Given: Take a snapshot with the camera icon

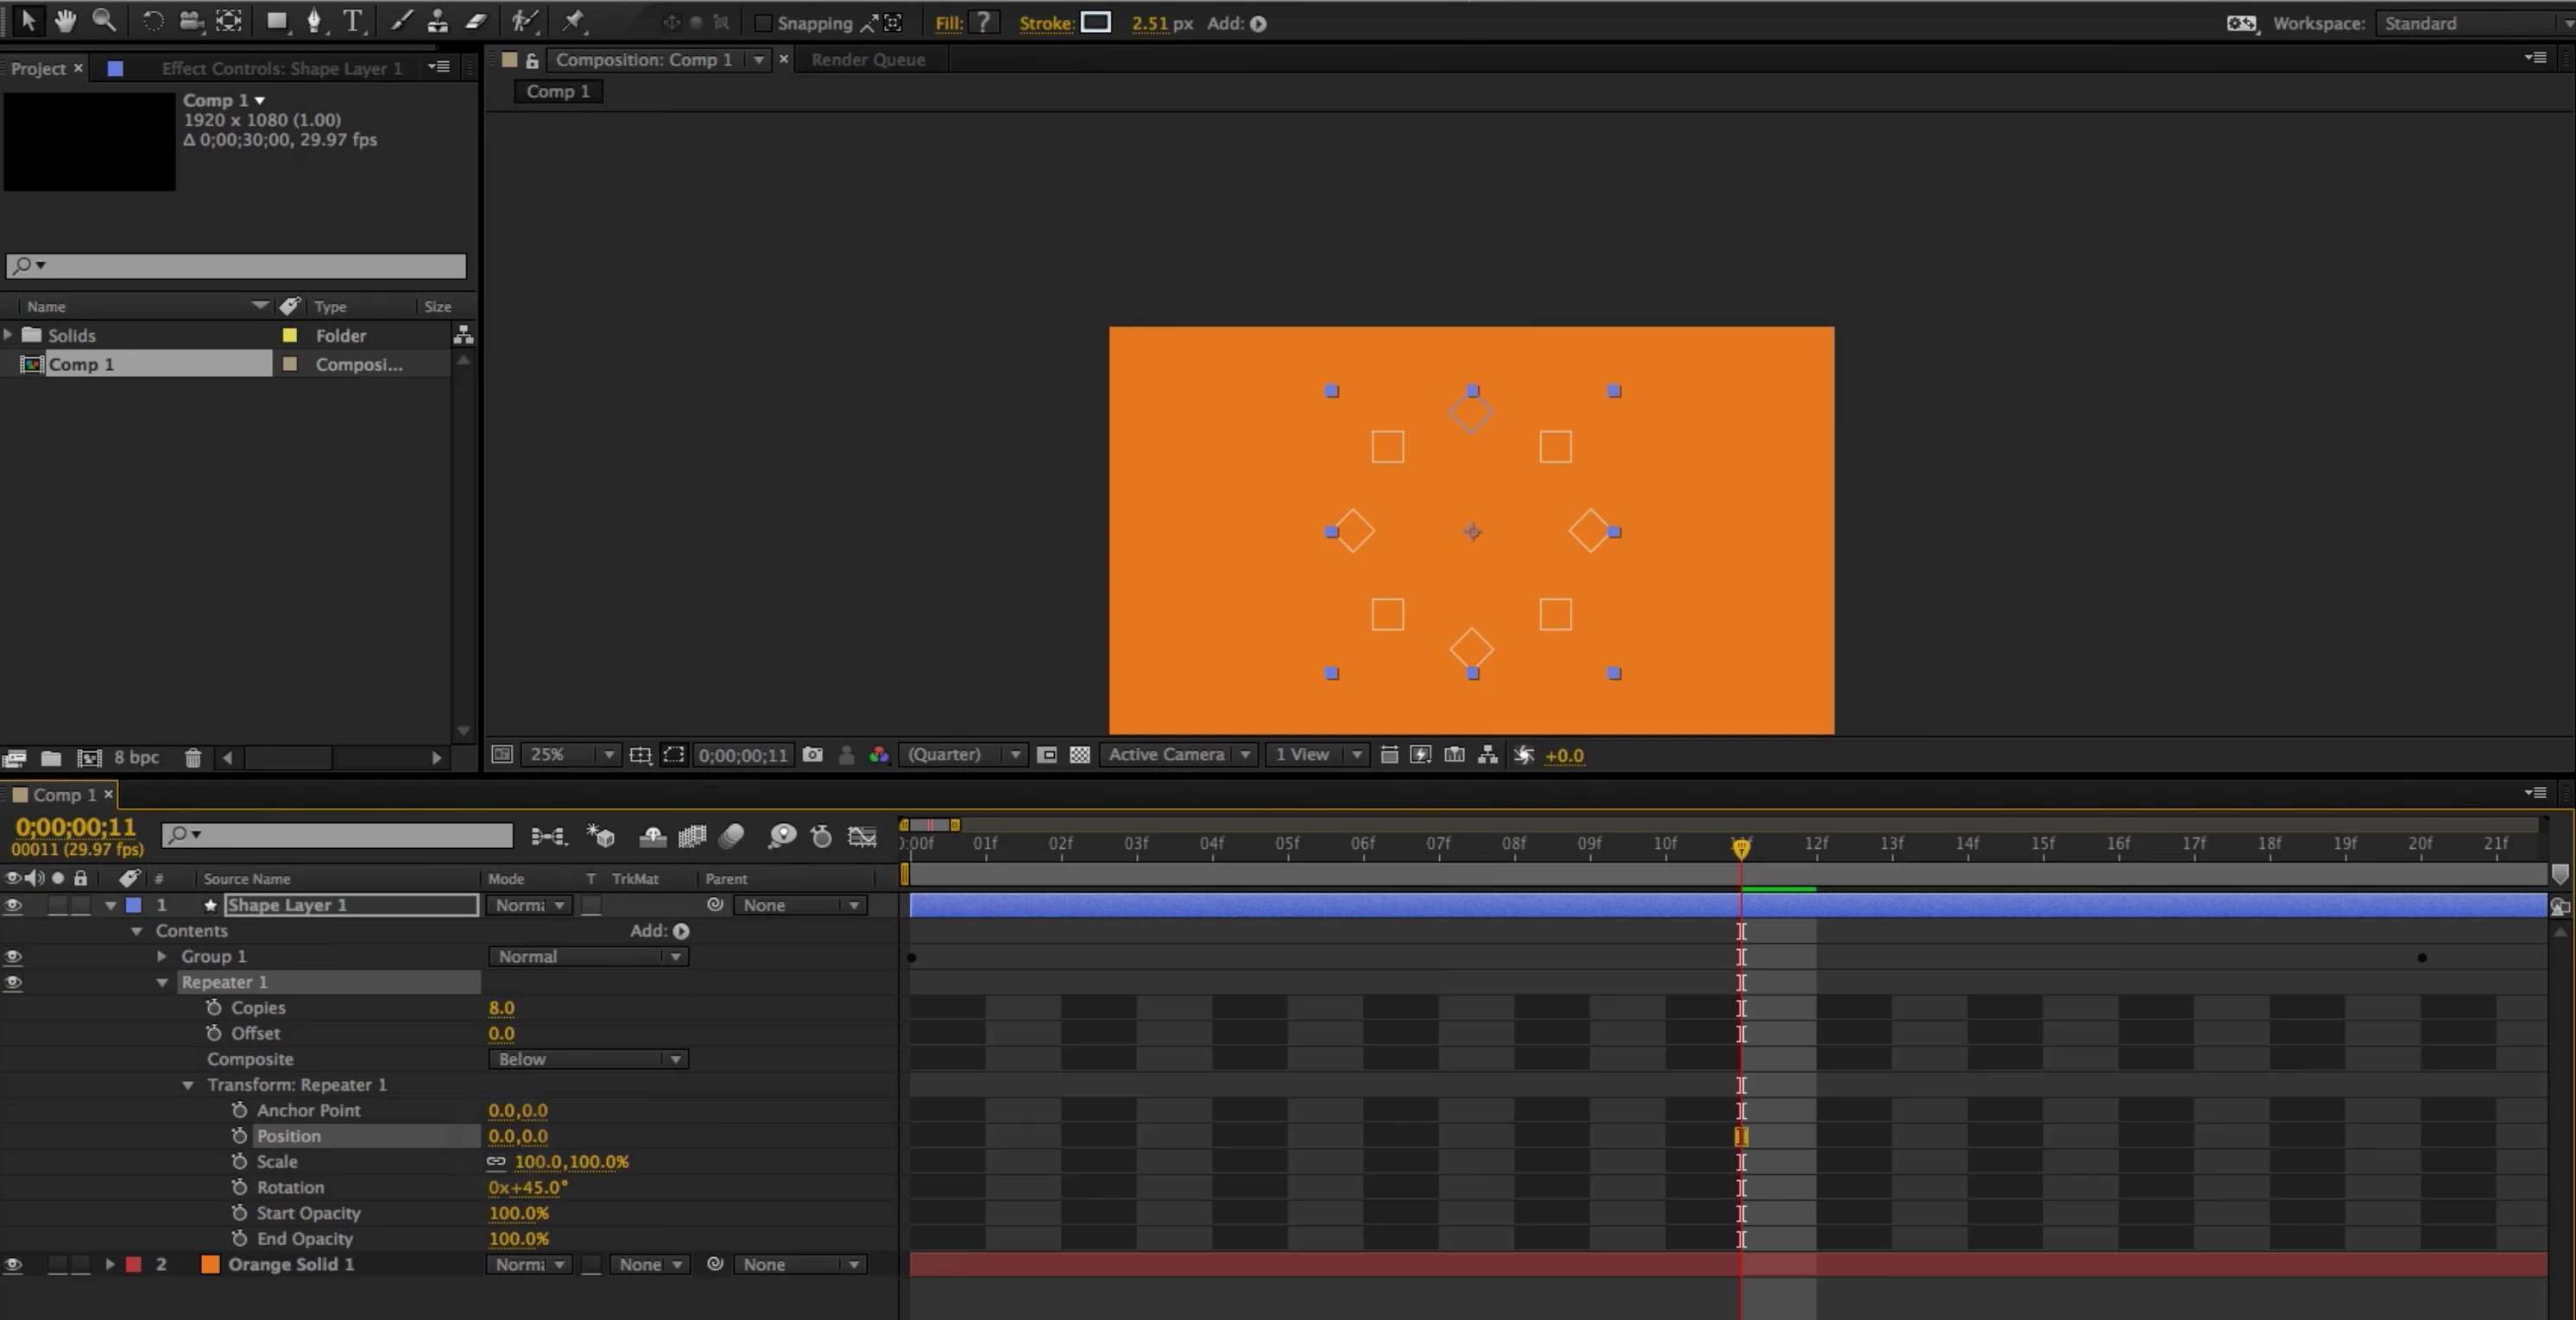Looking at the screenshot, I should click(812, 756).
